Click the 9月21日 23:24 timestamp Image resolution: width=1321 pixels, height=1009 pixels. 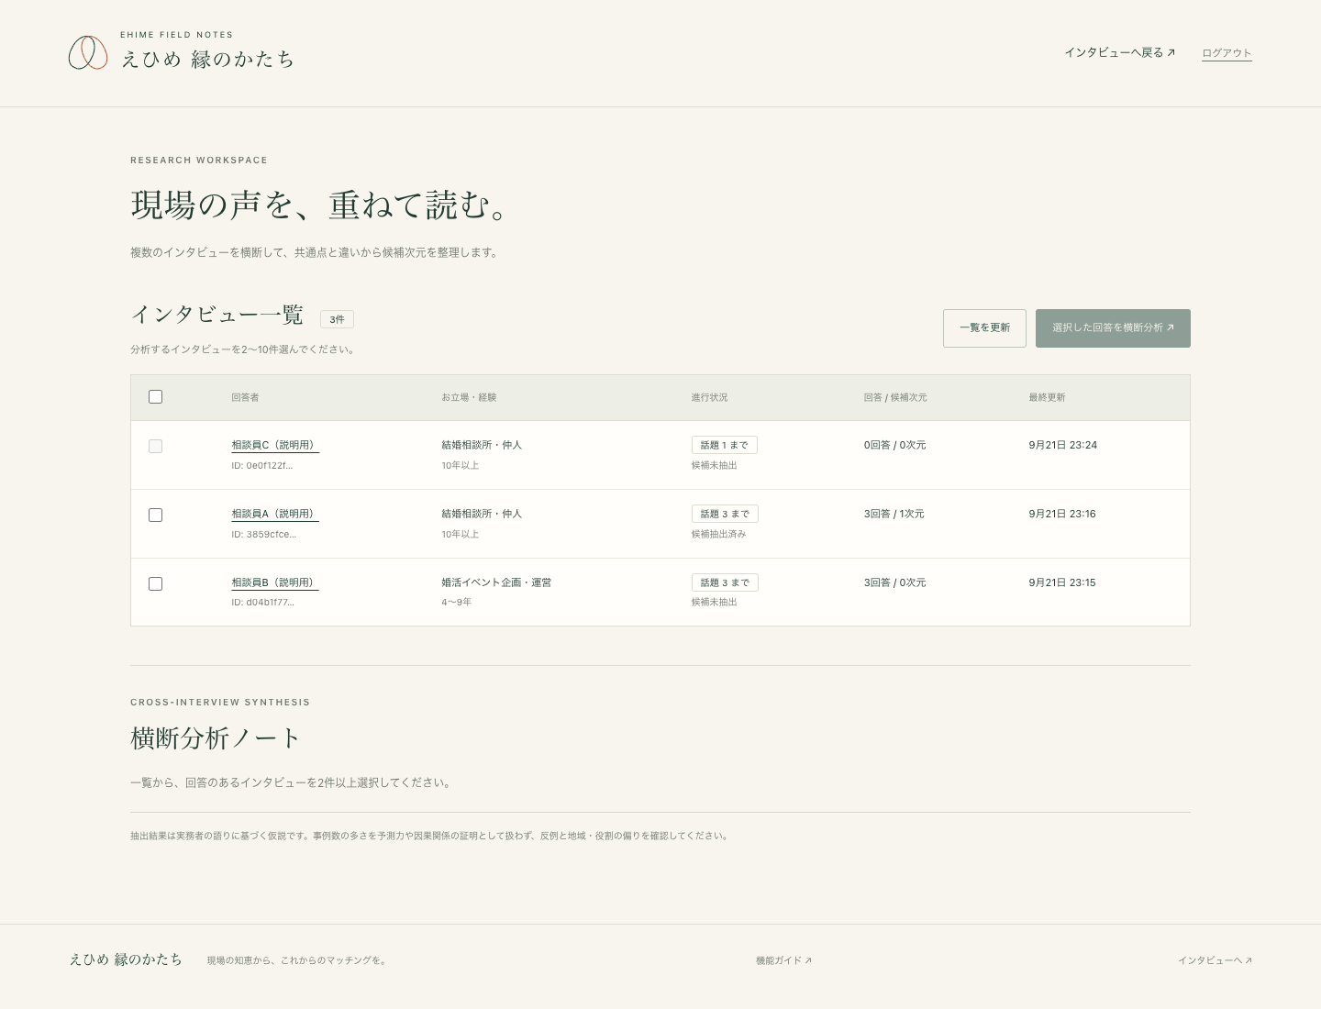pyautogui.click(x=1062, y=445)
